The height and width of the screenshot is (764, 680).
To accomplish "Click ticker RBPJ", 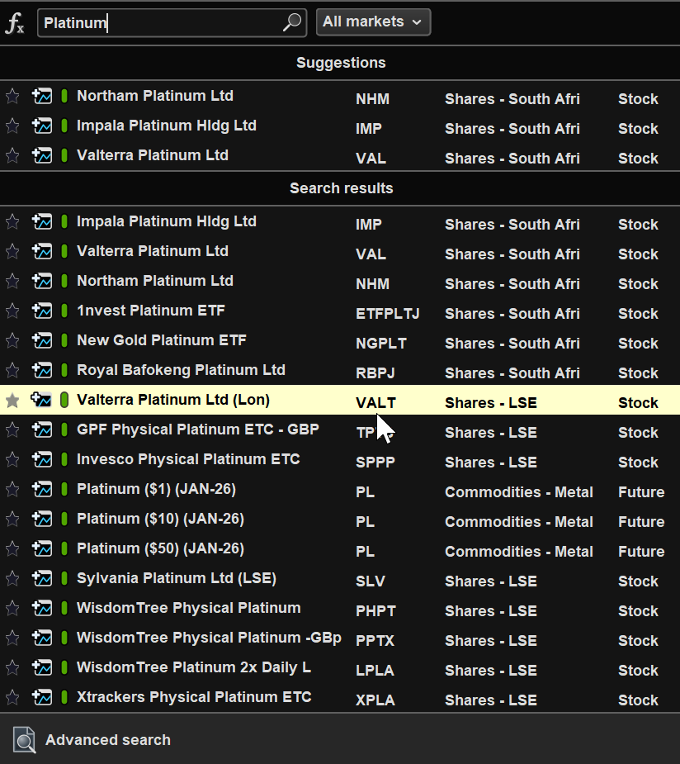I will click(375, 373).
